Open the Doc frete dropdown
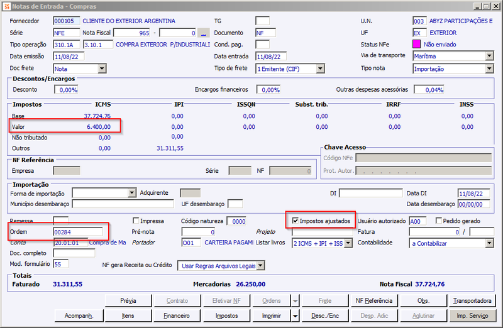Image resolution: width=503 pixels, height=328 pixels. click(102, 68)
